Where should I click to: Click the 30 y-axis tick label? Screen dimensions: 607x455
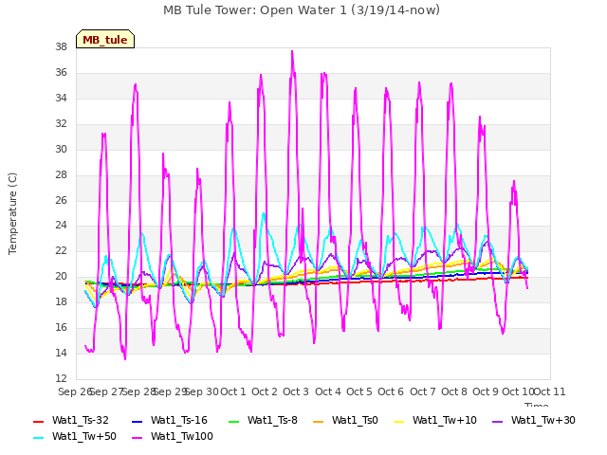61,149
